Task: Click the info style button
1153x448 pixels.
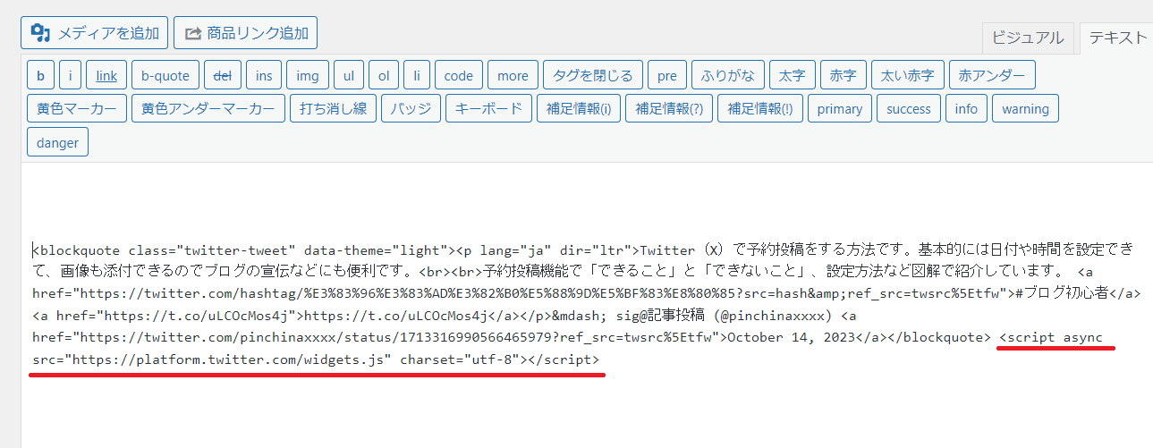Action: pyautogui.click(x=967, y=109)
